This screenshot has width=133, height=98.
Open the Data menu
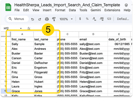[72, 10]
